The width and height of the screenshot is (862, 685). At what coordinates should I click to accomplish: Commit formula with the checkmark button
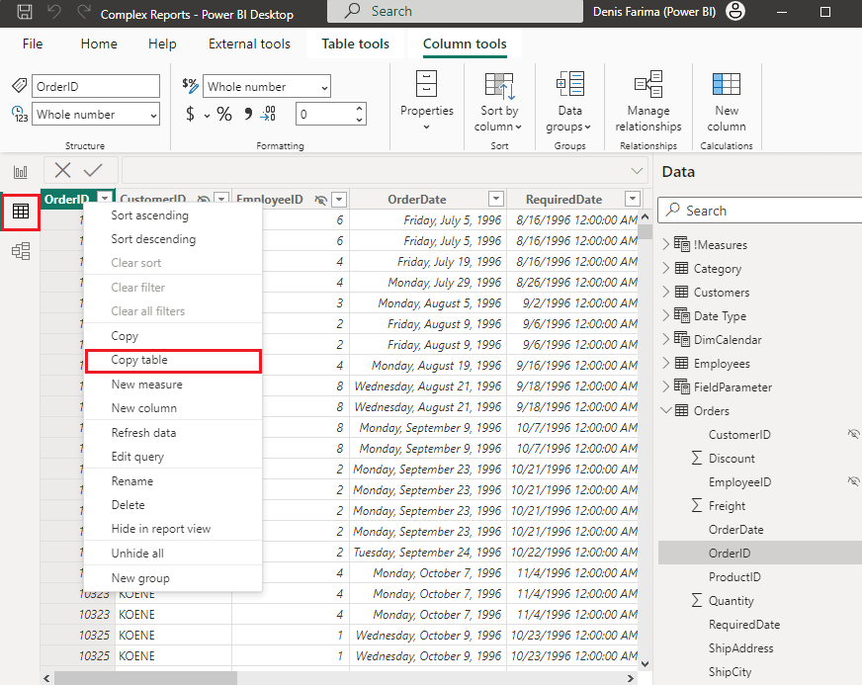[93, 170]
